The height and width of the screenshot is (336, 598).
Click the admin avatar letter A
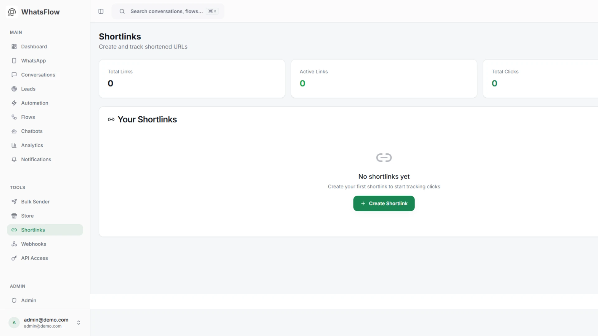(x=14, y=323)
